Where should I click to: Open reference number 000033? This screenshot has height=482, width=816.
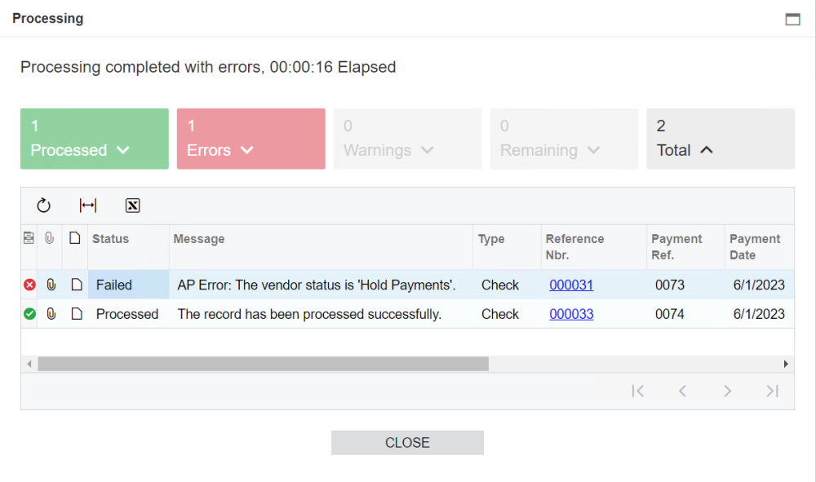click(571, 313)
